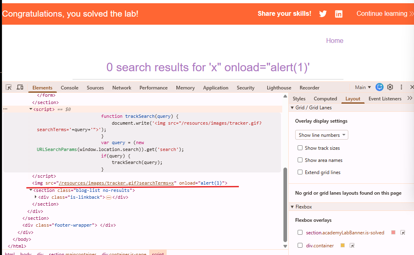Enable Extend grid lines checkbox

[300, 172]
